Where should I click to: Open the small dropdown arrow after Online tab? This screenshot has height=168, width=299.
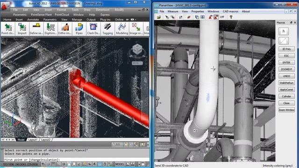click(x=135, y=20)
